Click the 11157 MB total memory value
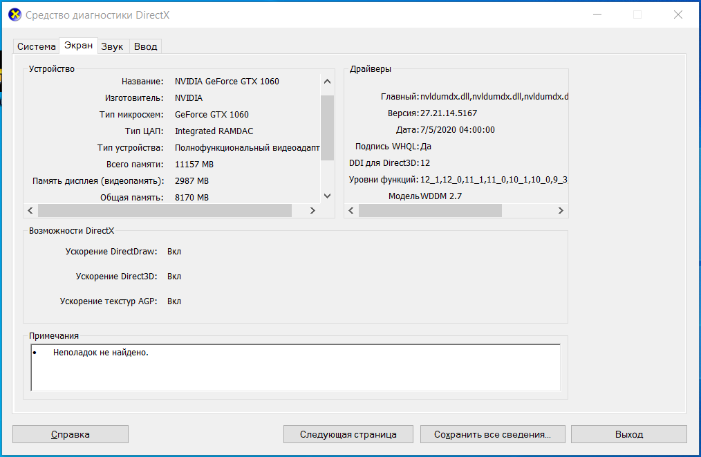 click(194, 164)
